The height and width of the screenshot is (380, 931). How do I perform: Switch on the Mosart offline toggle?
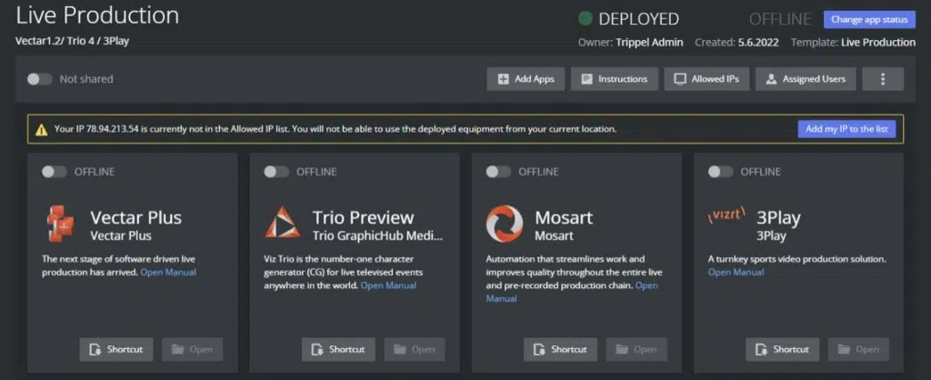[x=498, y=172]
